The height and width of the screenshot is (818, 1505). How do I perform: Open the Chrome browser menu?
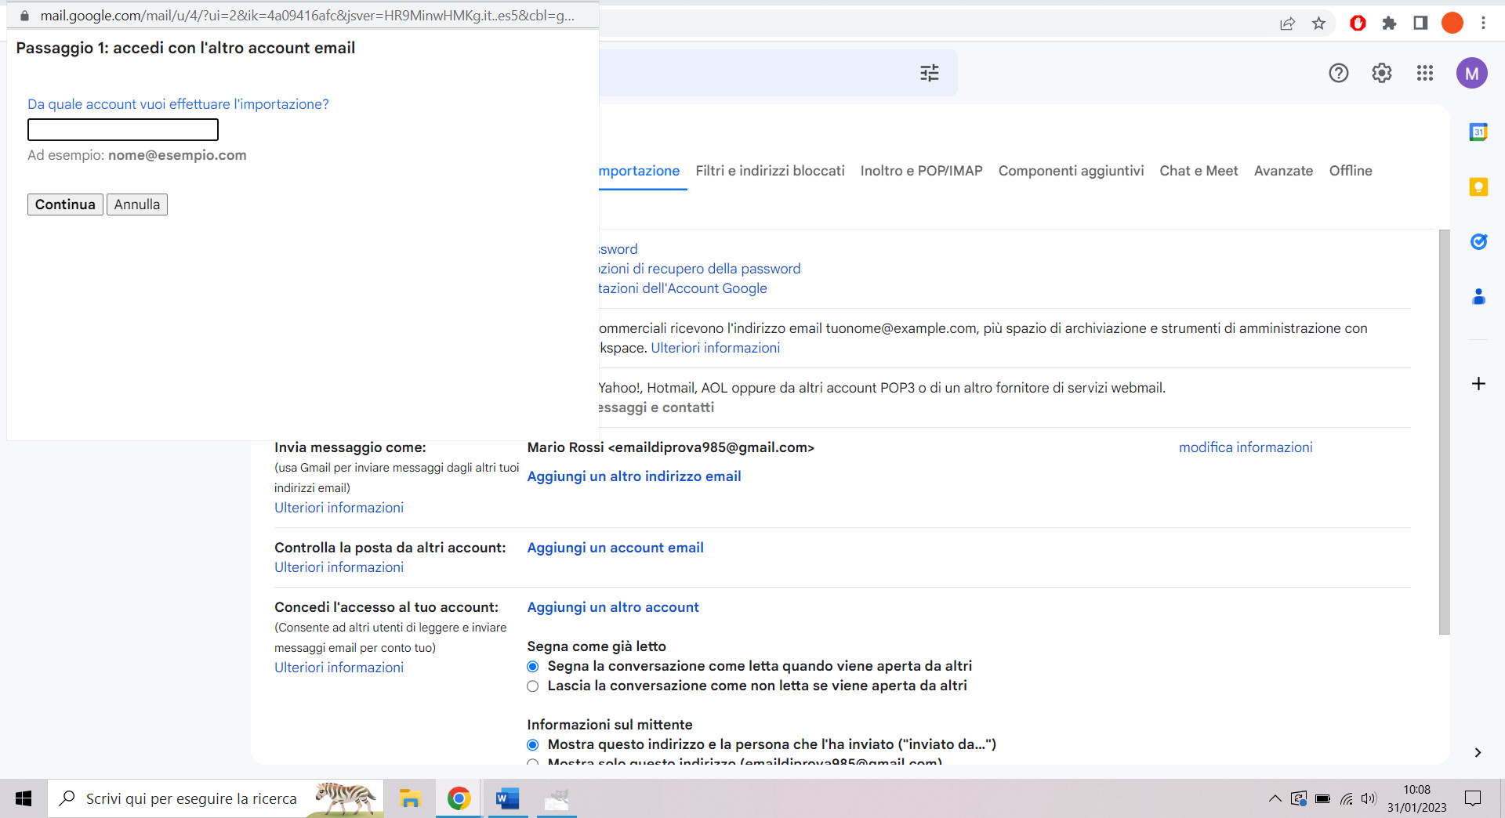click(x=1484, y=23)
